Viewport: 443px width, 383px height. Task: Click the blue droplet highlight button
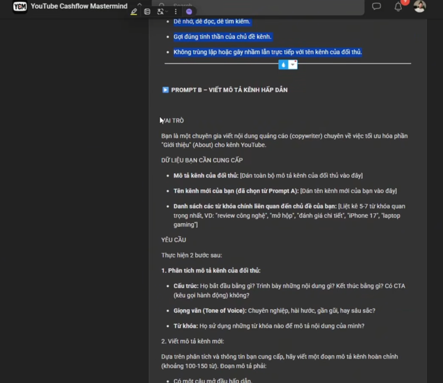(284, 65)
